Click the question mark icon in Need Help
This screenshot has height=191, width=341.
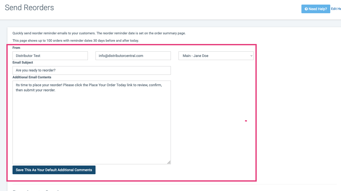(x=306, y=9)
